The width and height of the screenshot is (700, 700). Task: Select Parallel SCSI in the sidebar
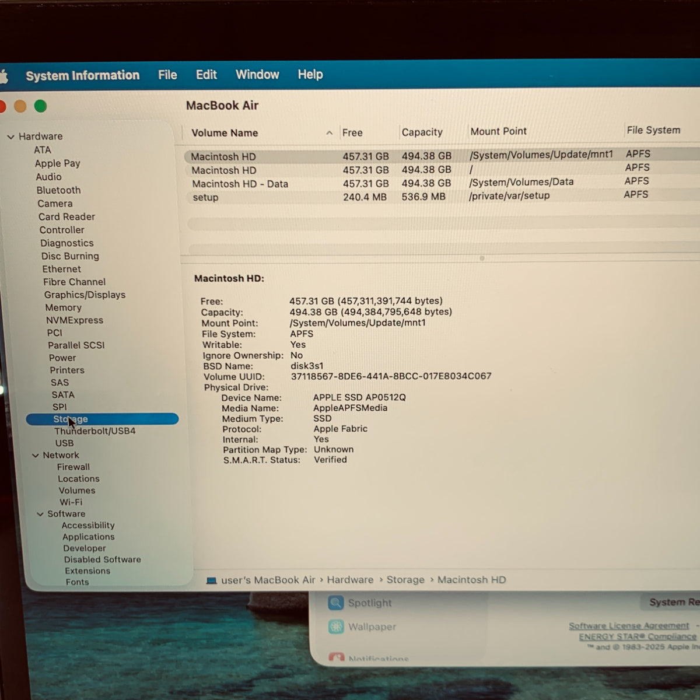pyautogui.click(x=76, y=345)
